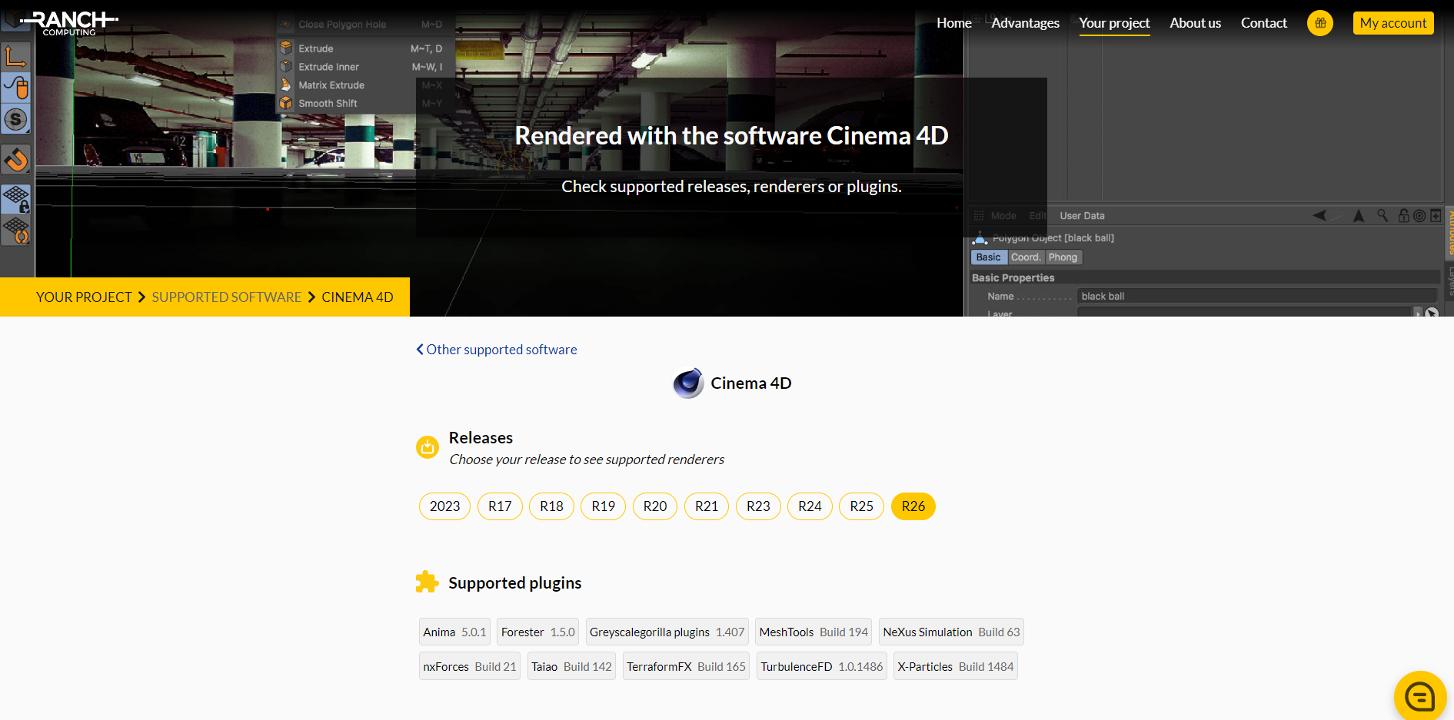Click the nxForces Build 21 tag
Screen dimensions: 1454x720
470,666
